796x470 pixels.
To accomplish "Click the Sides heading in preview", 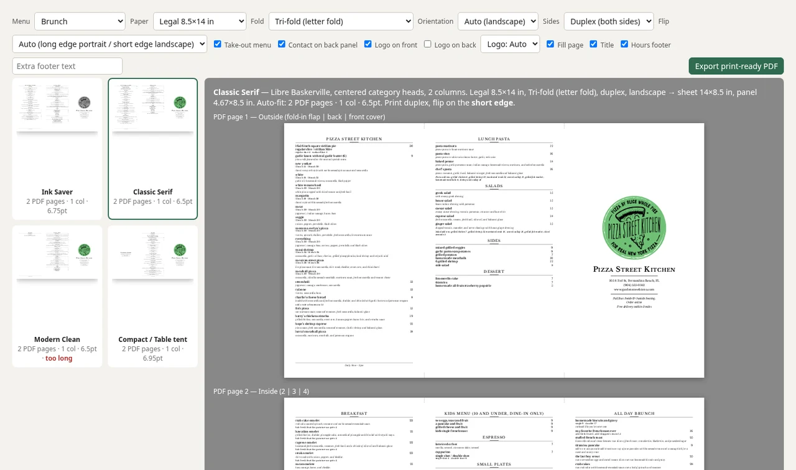I will coord(494,241).
